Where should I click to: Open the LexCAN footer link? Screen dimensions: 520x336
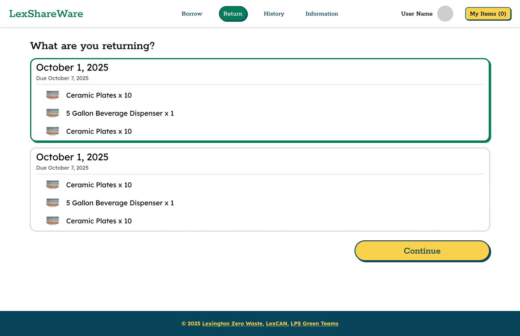276,323
